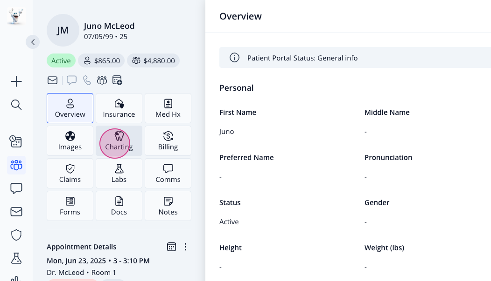
Task: Click the family members icon
Action: click(102, 80)
